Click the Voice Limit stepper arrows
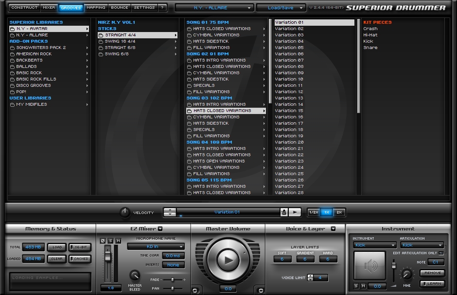Viewport: 457px width, 295px height. [x=310, y=278]
